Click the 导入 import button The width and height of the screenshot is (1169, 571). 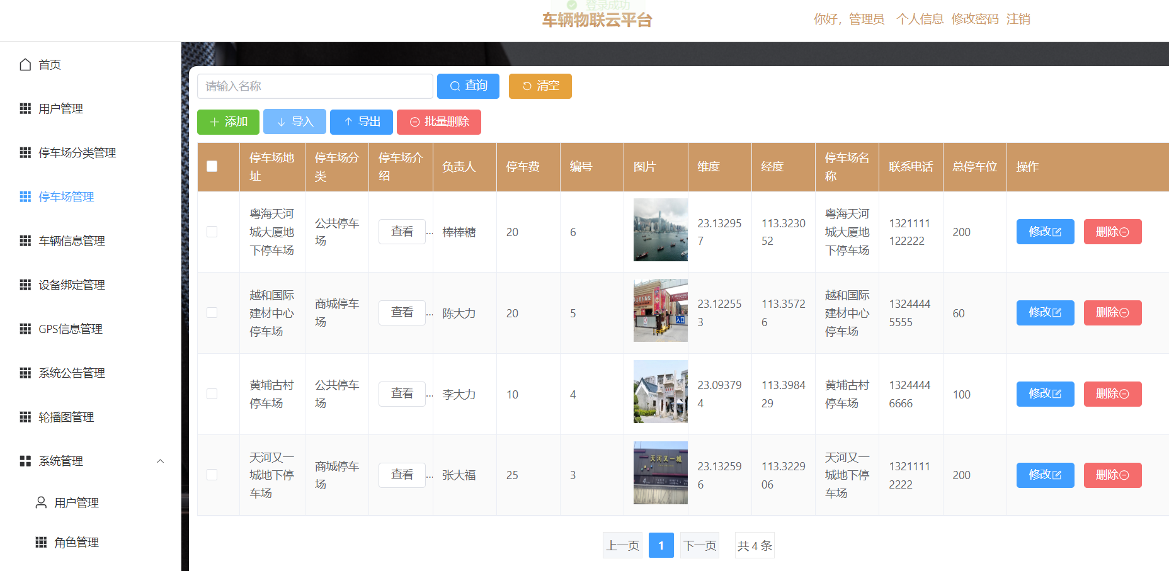(x=295, y=122)
